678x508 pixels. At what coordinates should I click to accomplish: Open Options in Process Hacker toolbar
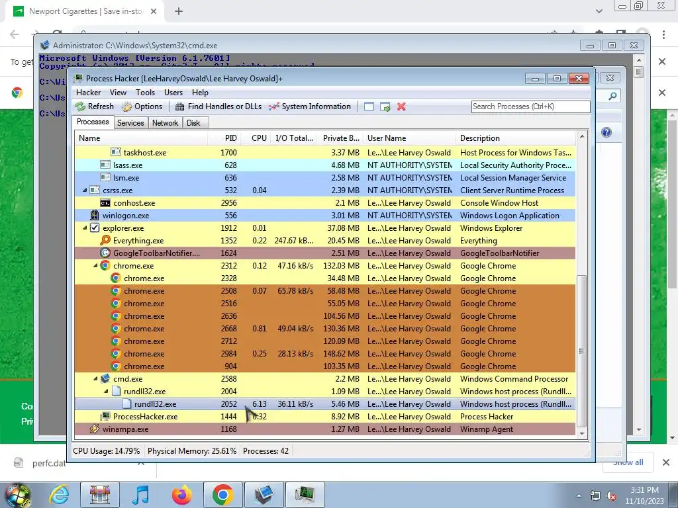coord(142,106)
